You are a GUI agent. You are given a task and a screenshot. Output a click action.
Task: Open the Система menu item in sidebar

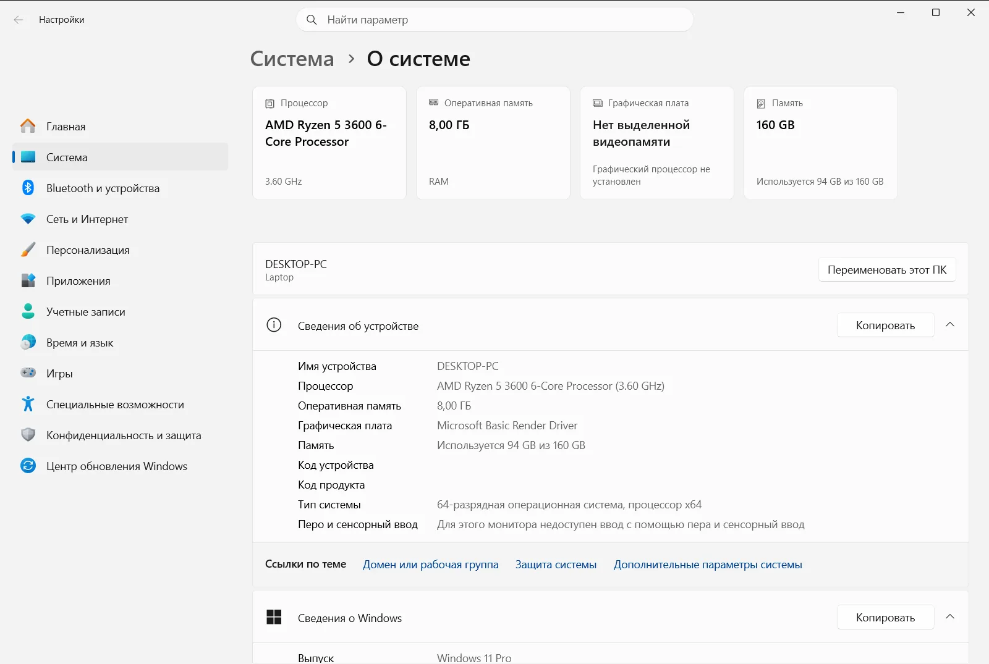pyautogui.click(x=121, y=157)
